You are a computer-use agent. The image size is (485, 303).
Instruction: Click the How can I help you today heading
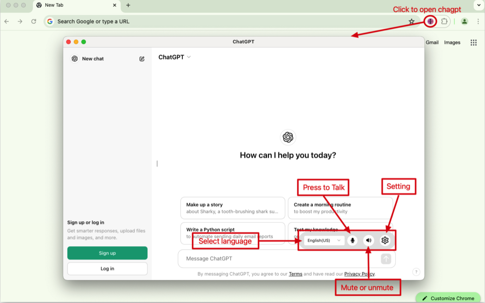point(288,155)
